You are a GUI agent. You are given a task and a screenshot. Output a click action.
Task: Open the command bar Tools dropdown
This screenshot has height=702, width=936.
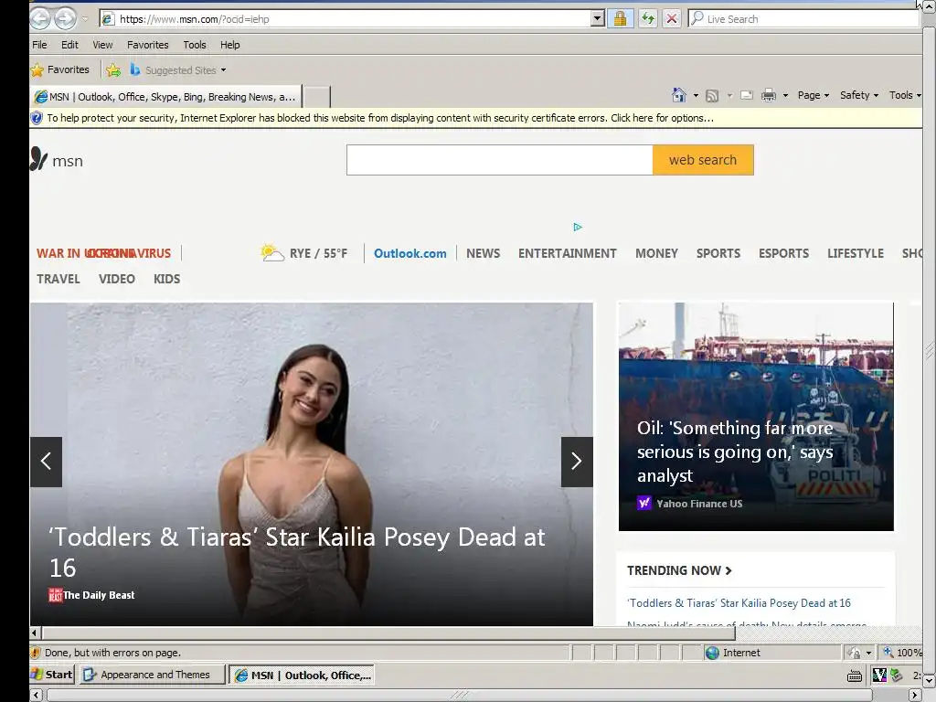coord(905,95)
